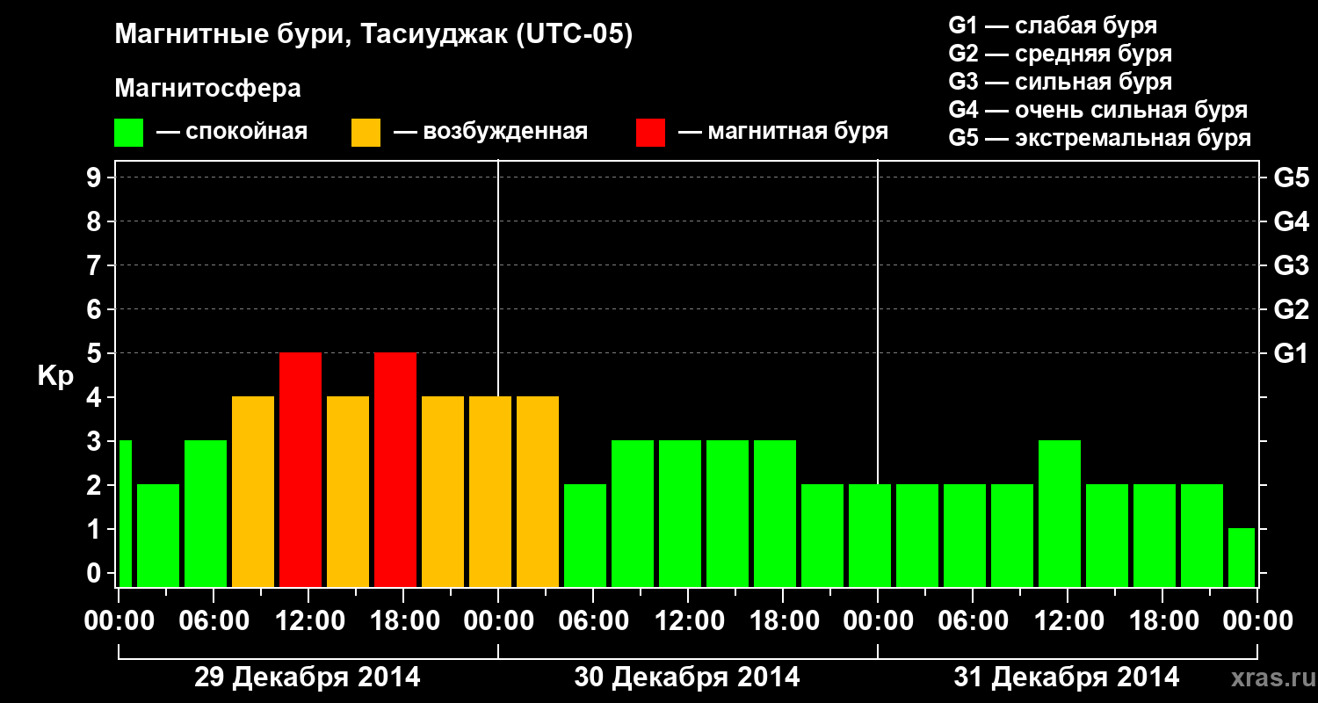The image size is (1318, 703).
Task: Click the '06:00' time label under 31 December
Action: pyautogui.click(x=973, y=621)
